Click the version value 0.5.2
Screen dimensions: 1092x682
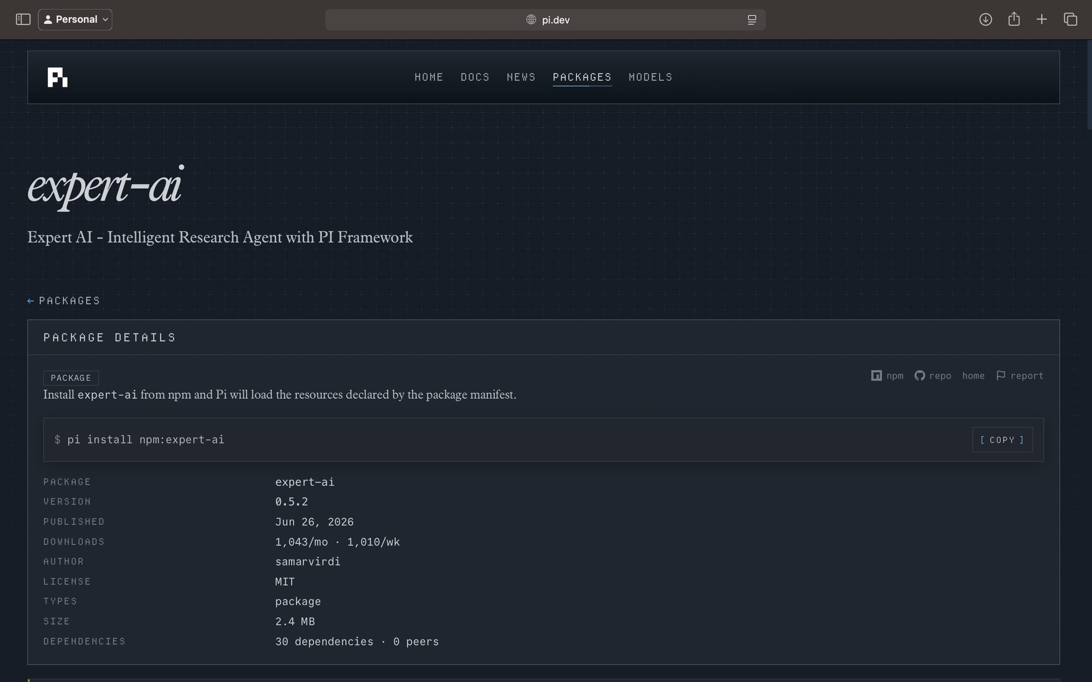coord(292,501)
